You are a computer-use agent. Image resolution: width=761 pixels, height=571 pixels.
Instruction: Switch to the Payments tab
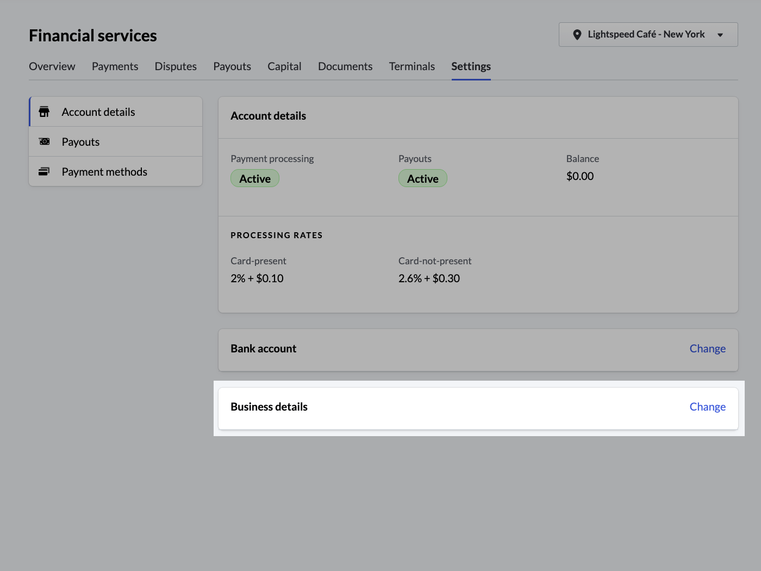click(115, 66)
